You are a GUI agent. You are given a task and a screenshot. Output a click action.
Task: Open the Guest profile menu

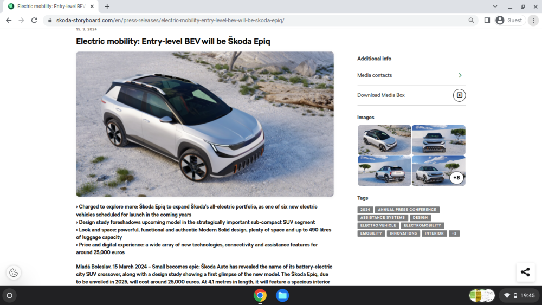click(x=510, y=21)
